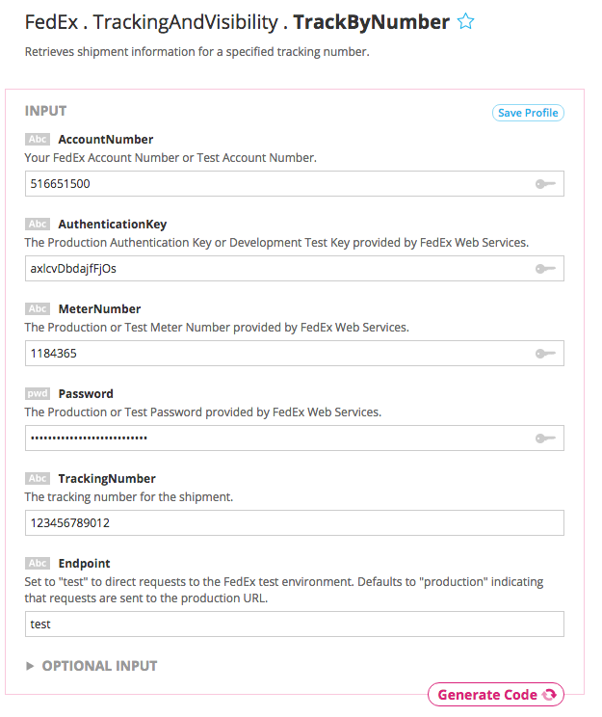
Task: Click Abc type badge beside AccountNumber
Action: point(38,140)
